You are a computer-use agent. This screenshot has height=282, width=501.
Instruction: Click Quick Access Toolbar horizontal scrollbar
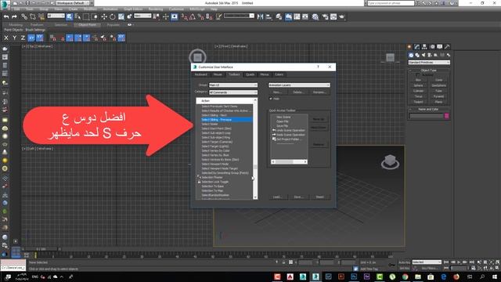(x=289, y=162)
